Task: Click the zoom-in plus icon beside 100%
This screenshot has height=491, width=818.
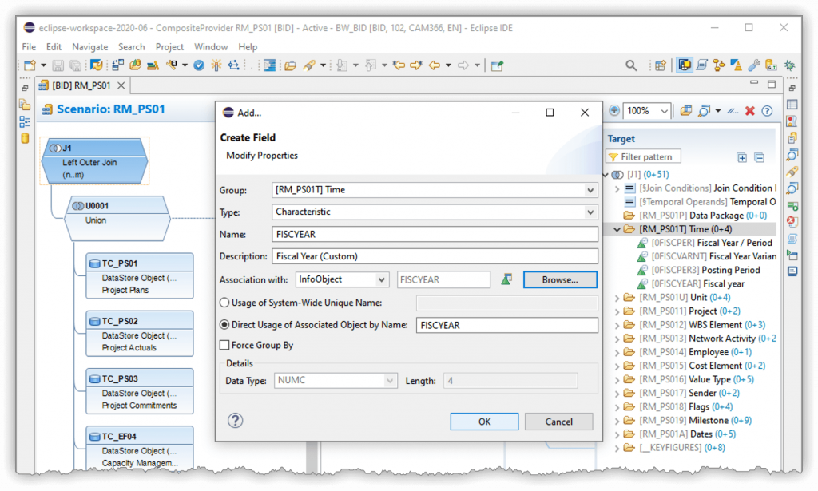Action: (x=614, y=110)
